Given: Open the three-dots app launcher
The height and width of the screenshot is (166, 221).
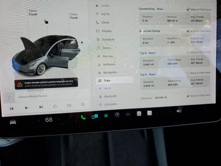Looking at the screenshot, I should click(128, 114).
